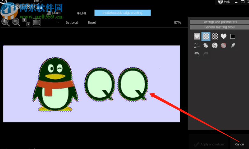Viewport: 249px width, 149px height.
Task: Open the Album tab
Action: point(54,13)
